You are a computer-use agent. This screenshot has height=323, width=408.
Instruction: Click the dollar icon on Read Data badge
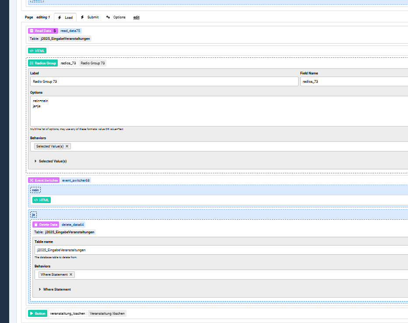(55, 31)
